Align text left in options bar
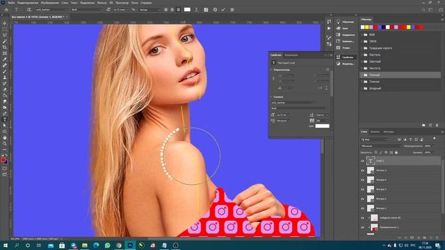Image resolution: width=445 pixels, height=250 pixels. [166, 10]
